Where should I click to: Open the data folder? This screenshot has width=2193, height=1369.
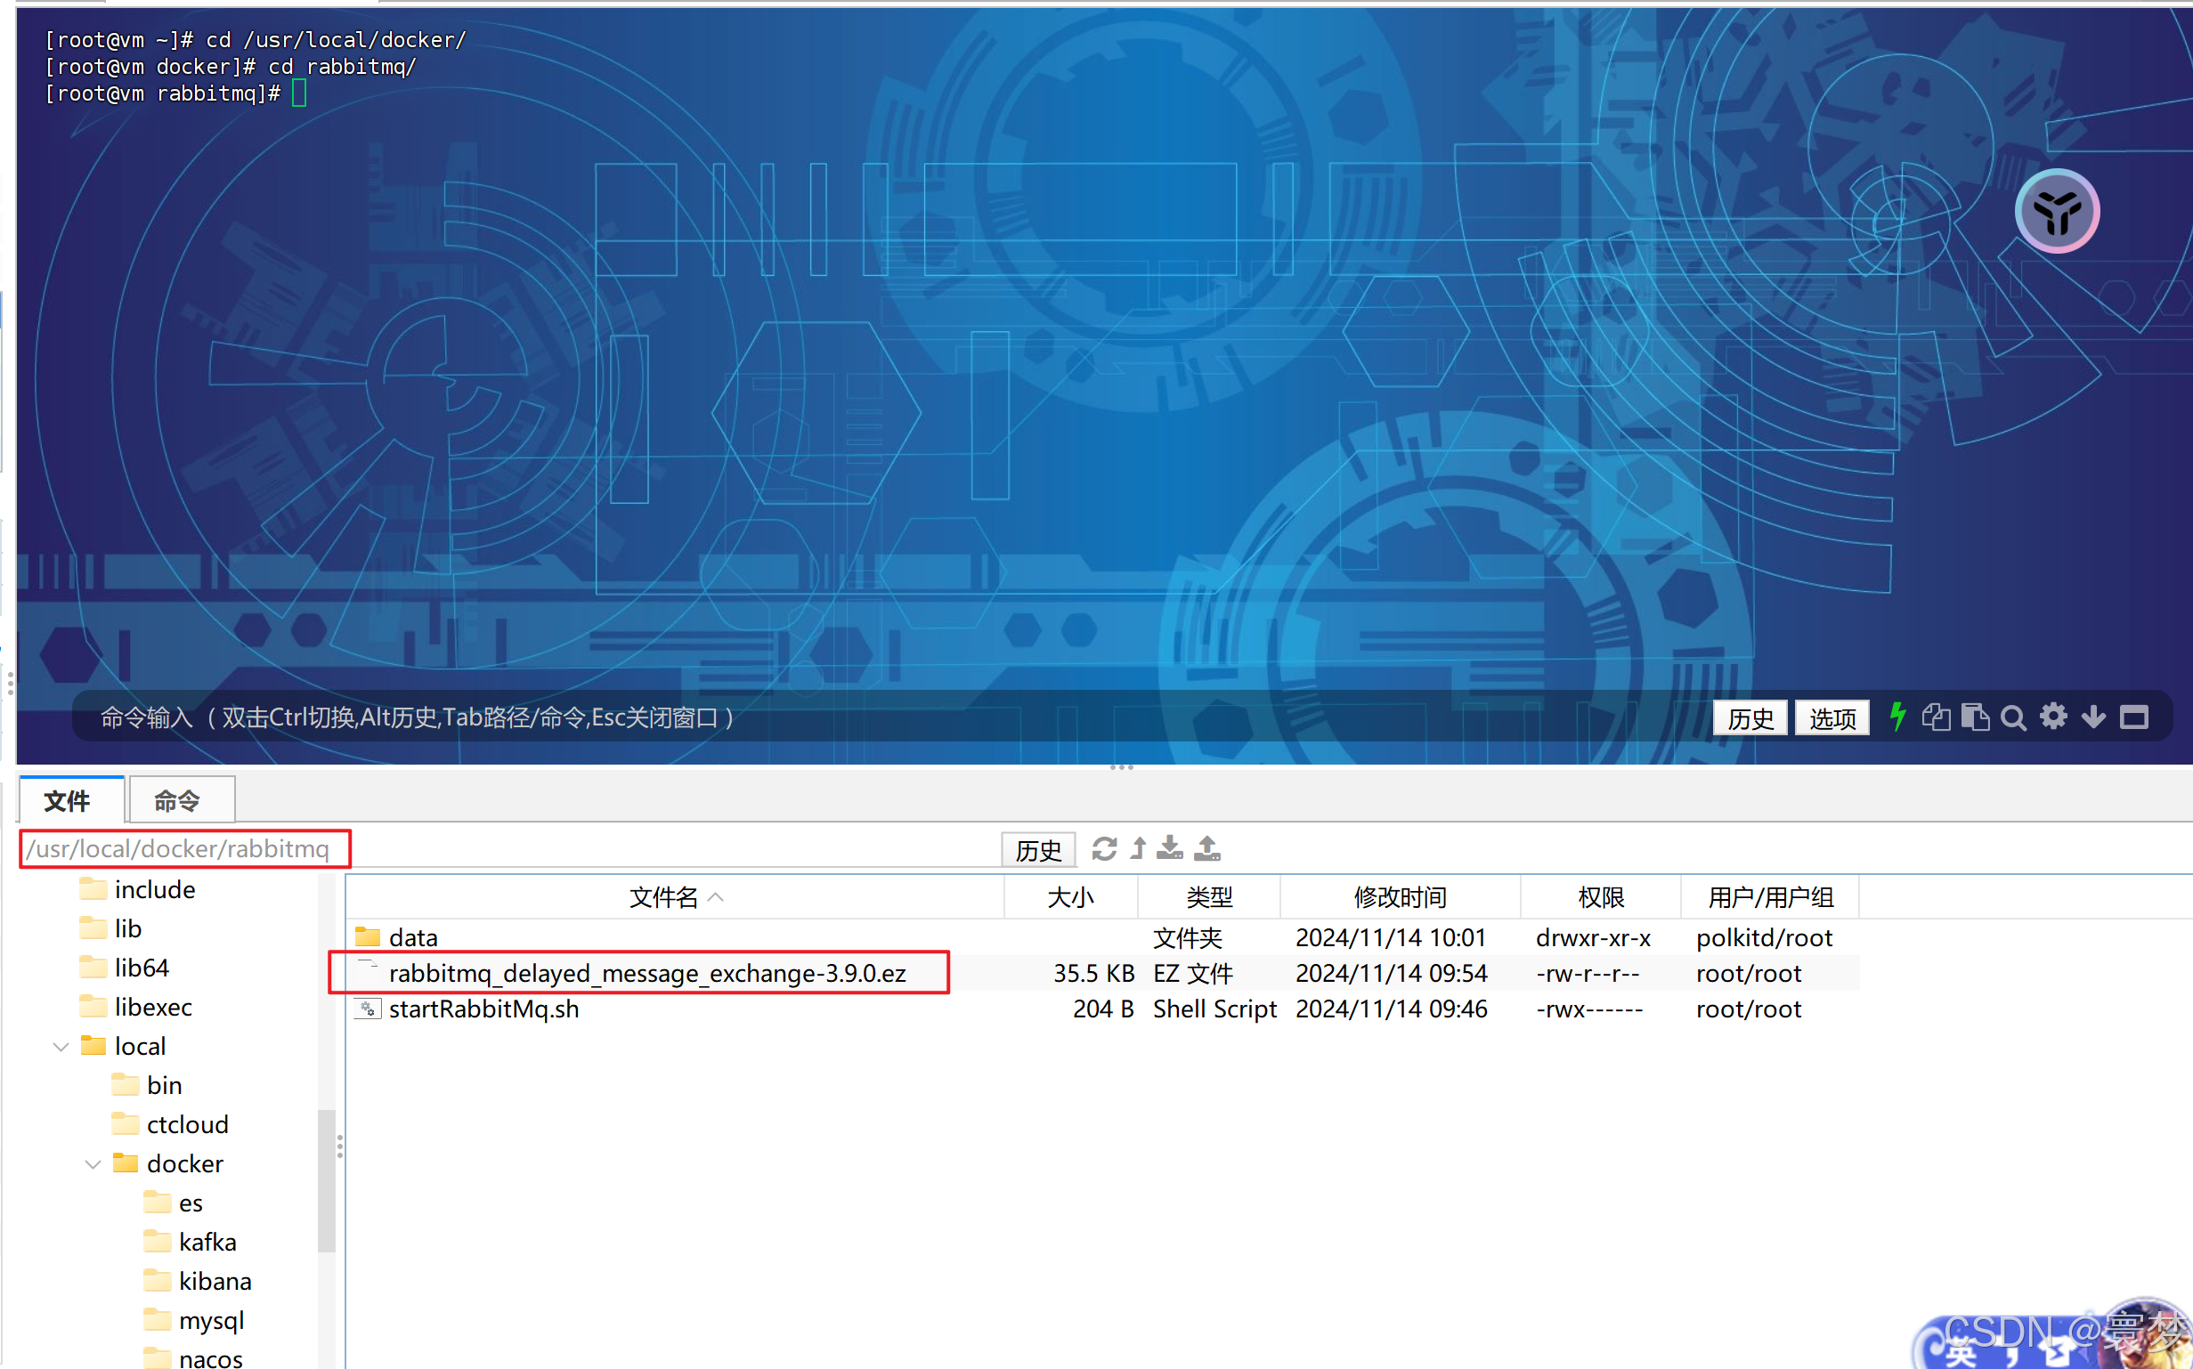tap(413, 937)
